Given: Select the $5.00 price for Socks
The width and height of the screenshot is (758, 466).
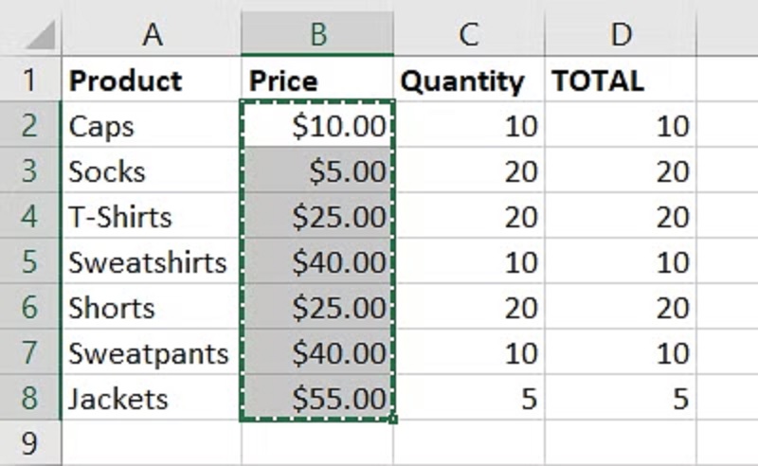Looking at the screenshot, I should coord(317,171).
